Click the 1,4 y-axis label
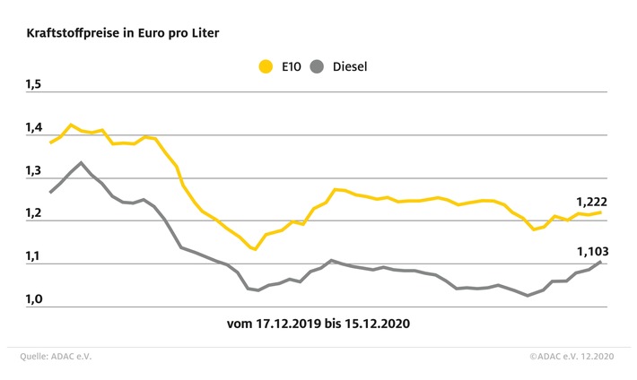The image size is (637, 380). pos(33,128)
